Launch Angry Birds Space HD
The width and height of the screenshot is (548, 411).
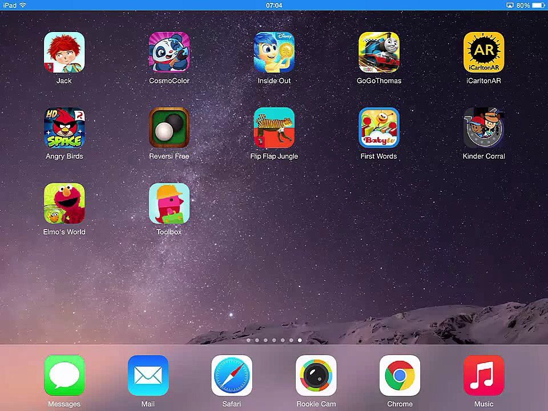point(65,128)
